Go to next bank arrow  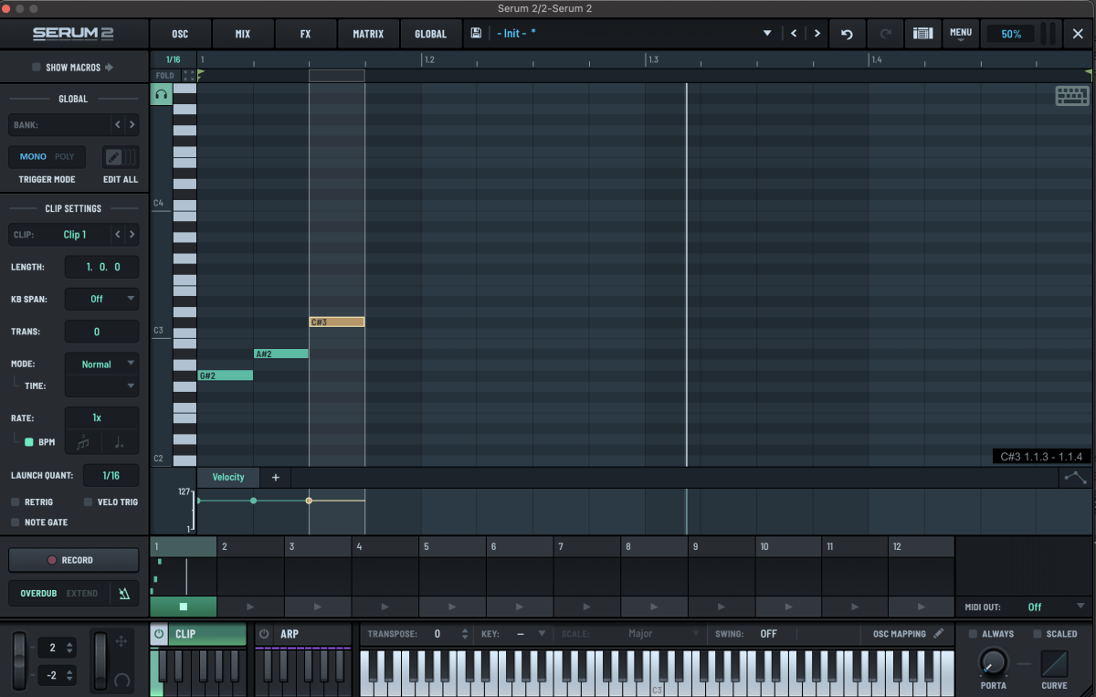click(132, 125)
